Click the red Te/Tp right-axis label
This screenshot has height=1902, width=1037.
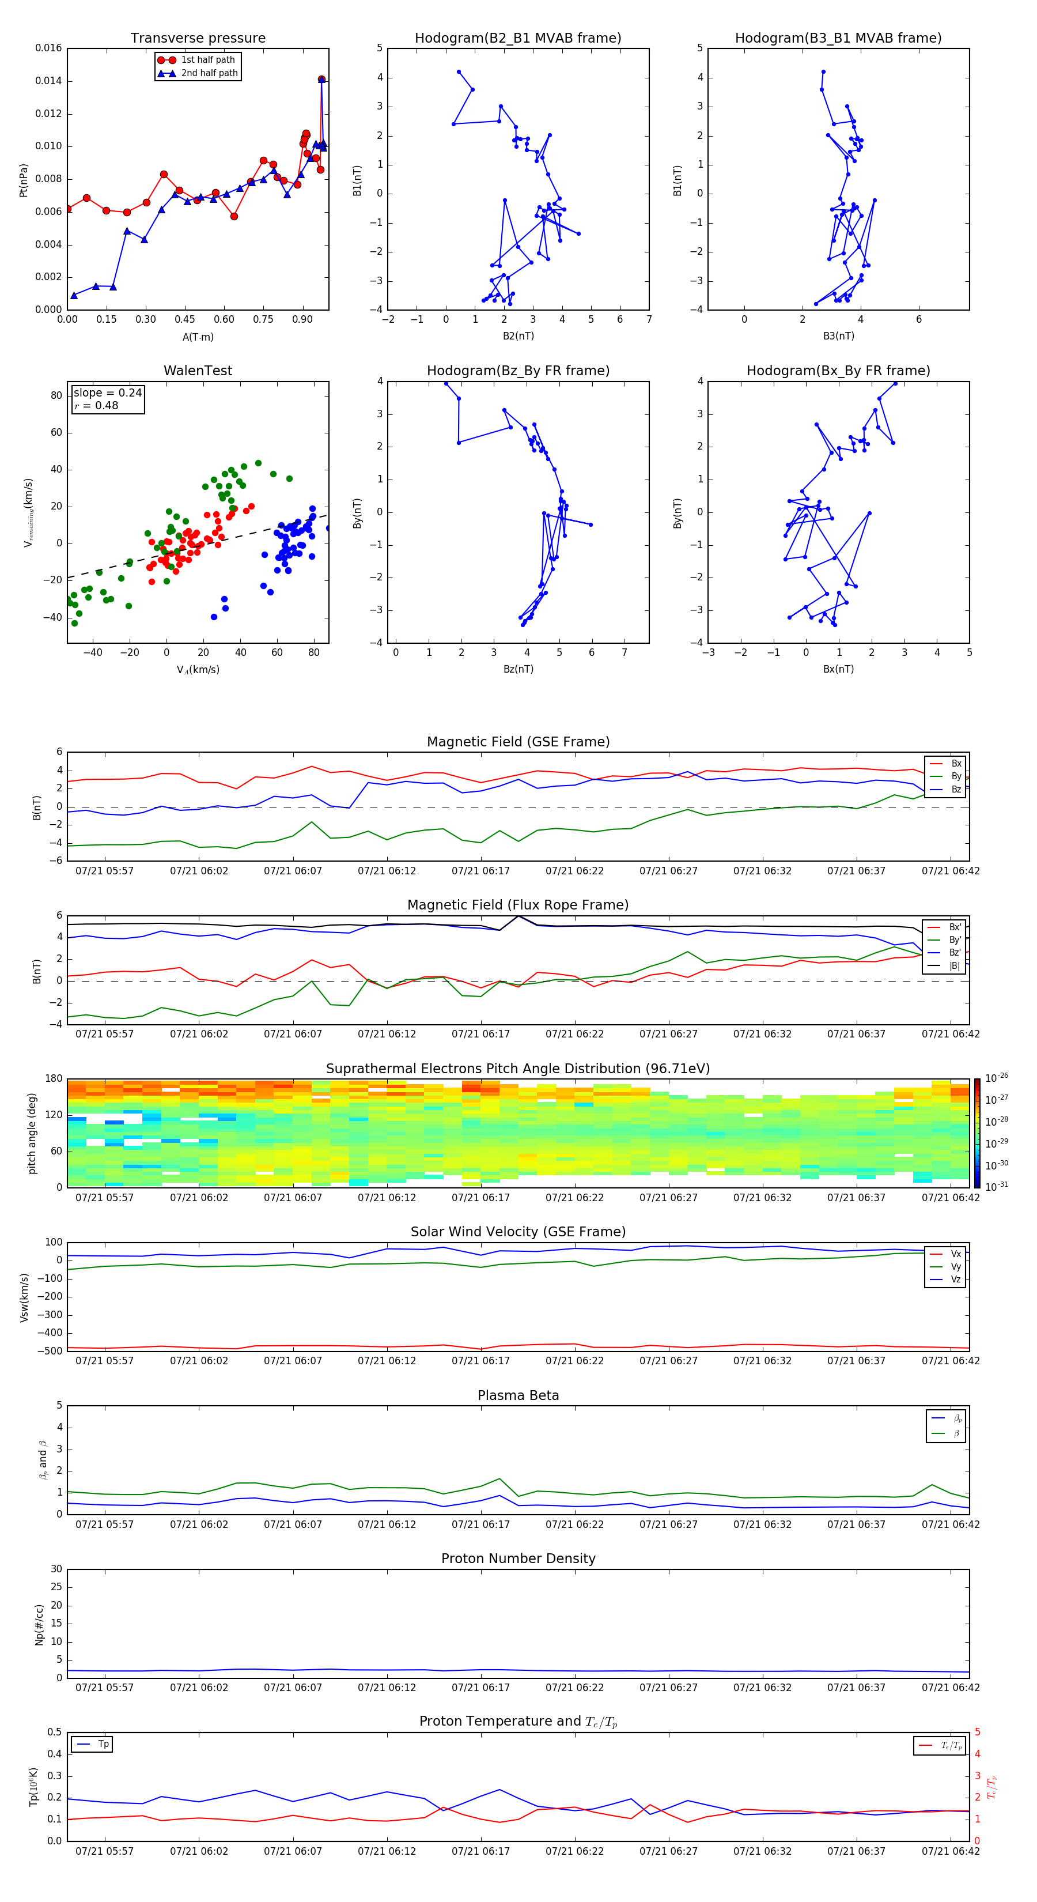coord(993,1787)
